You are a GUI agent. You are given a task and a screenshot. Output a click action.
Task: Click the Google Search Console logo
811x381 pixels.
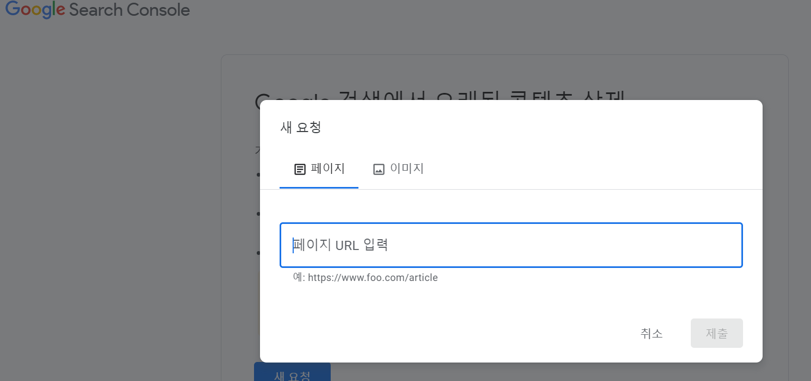[x=97, y=10]
